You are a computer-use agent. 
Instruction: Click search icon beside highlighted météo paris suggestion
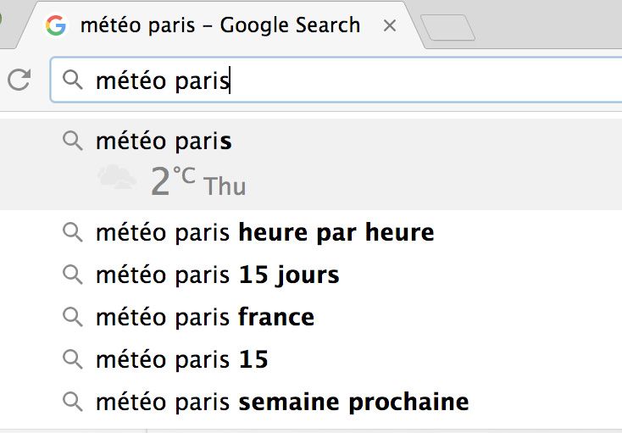click(73, 142)
